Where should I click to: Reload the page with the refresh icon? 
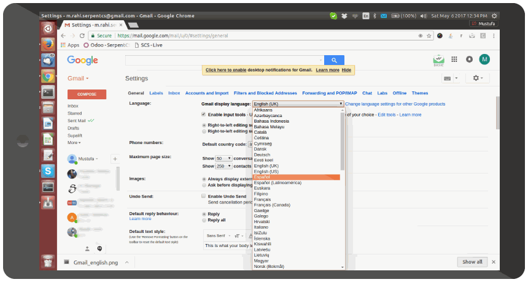coord(82,36)
